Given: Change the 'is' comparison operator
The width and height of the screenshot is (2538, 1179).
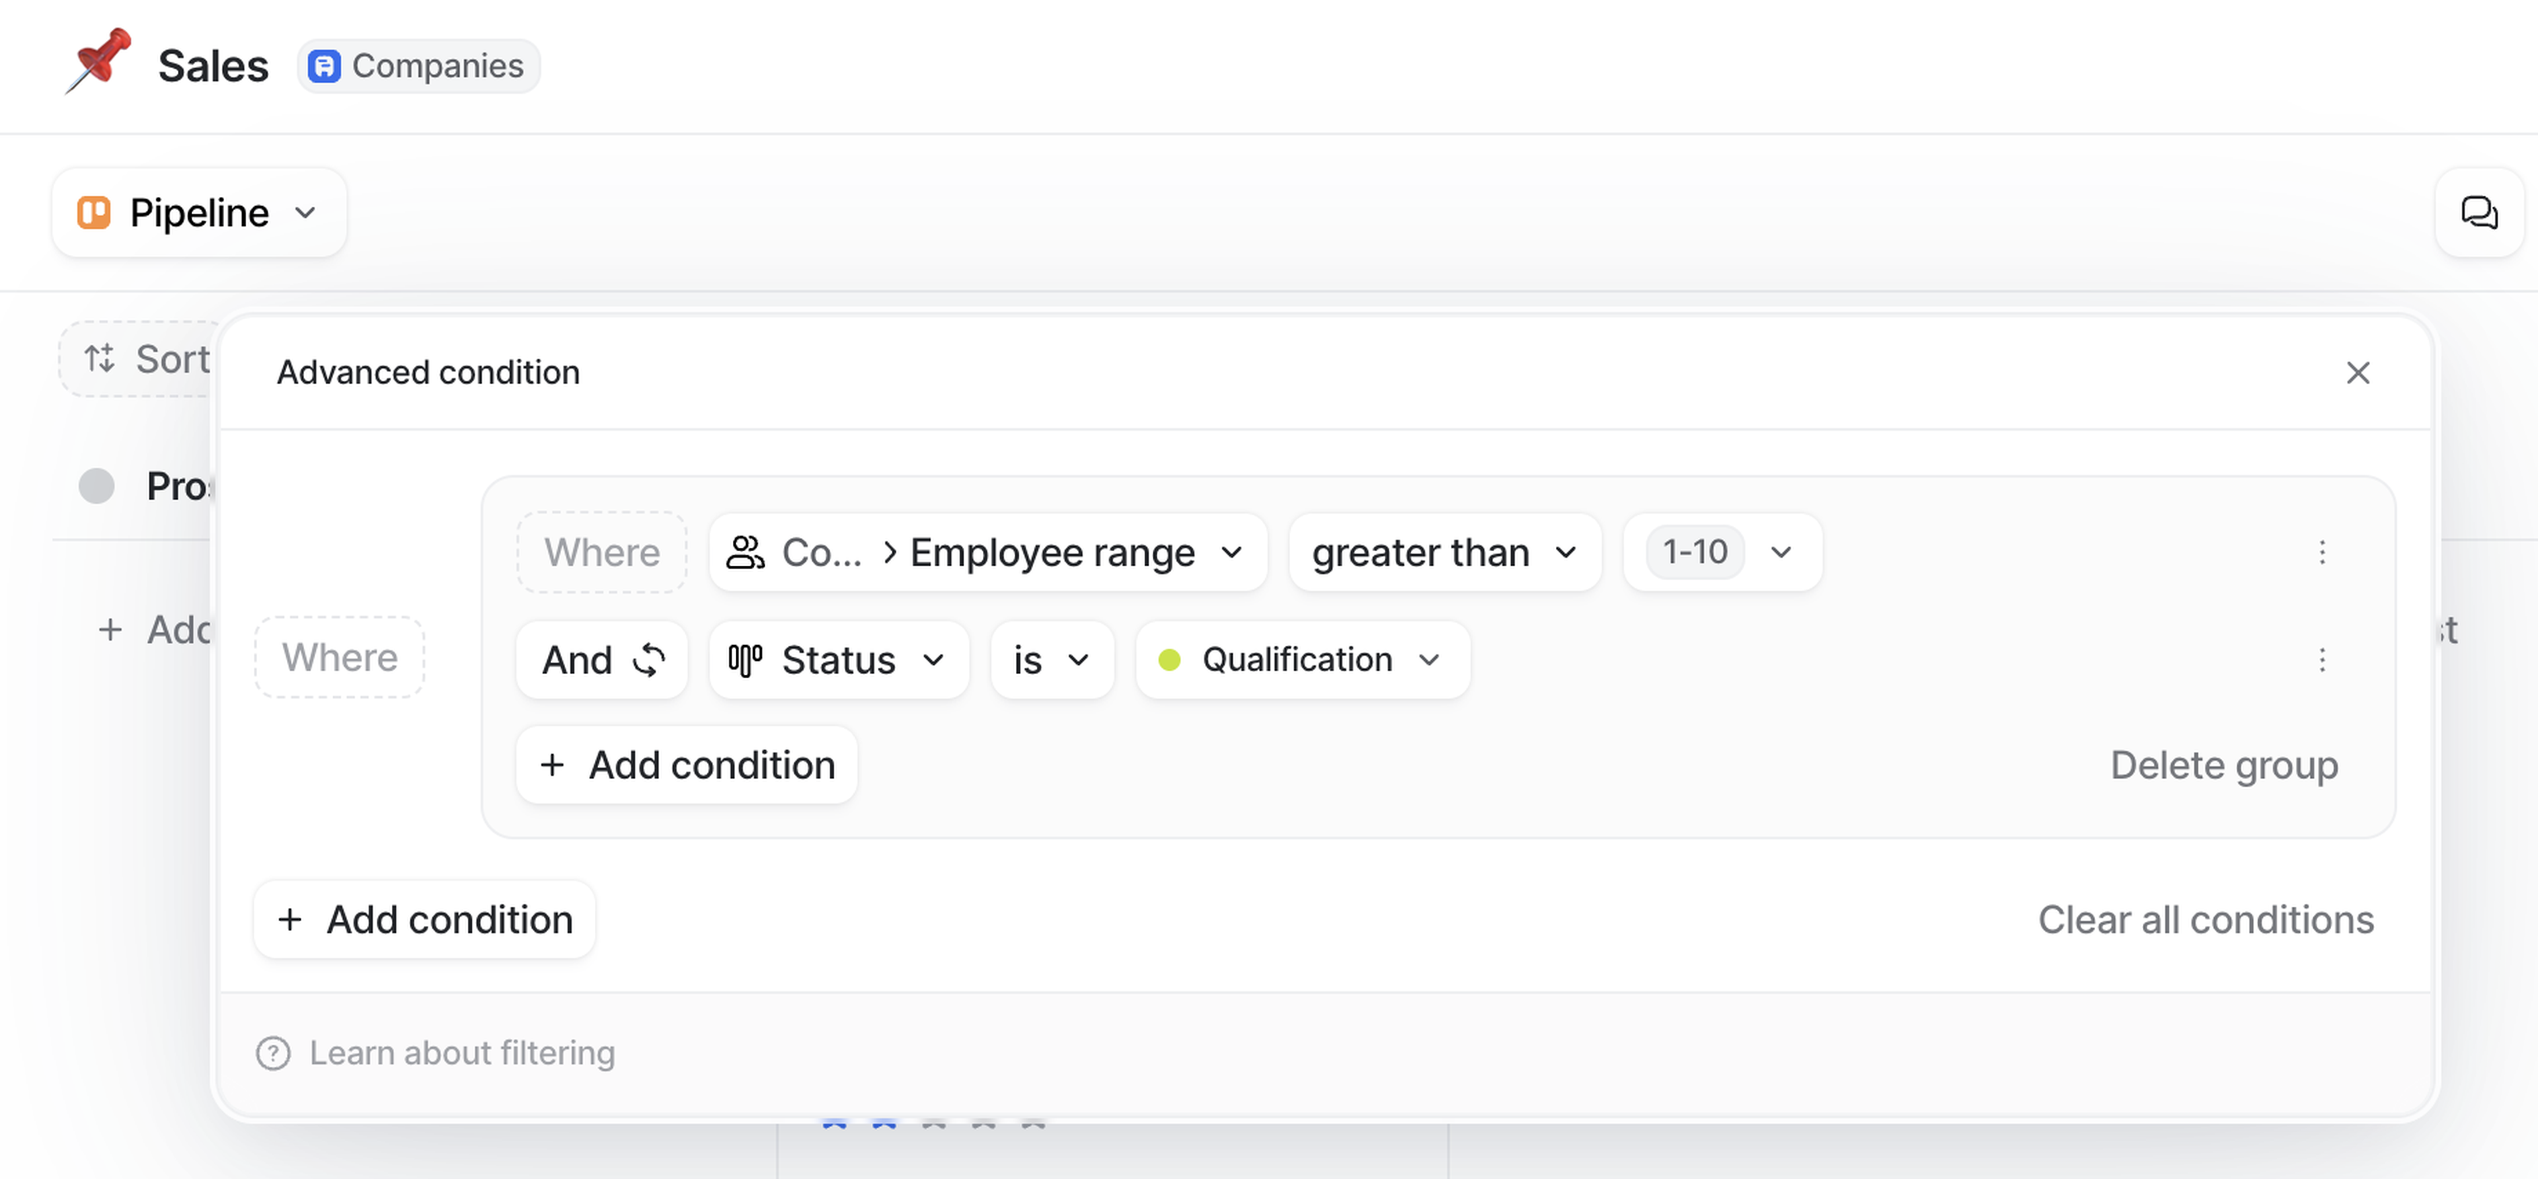Looking at the screenshot, I should [x=1052, y=659].
